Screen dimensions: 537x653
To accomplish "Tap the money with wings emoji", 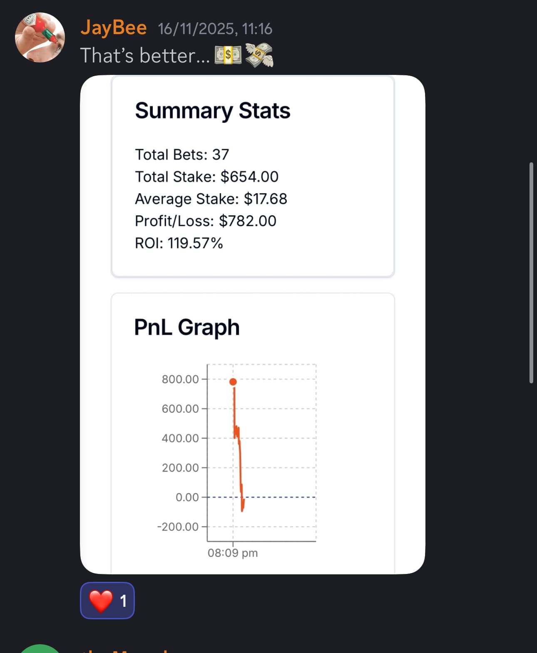I will [x=259, y=55].
